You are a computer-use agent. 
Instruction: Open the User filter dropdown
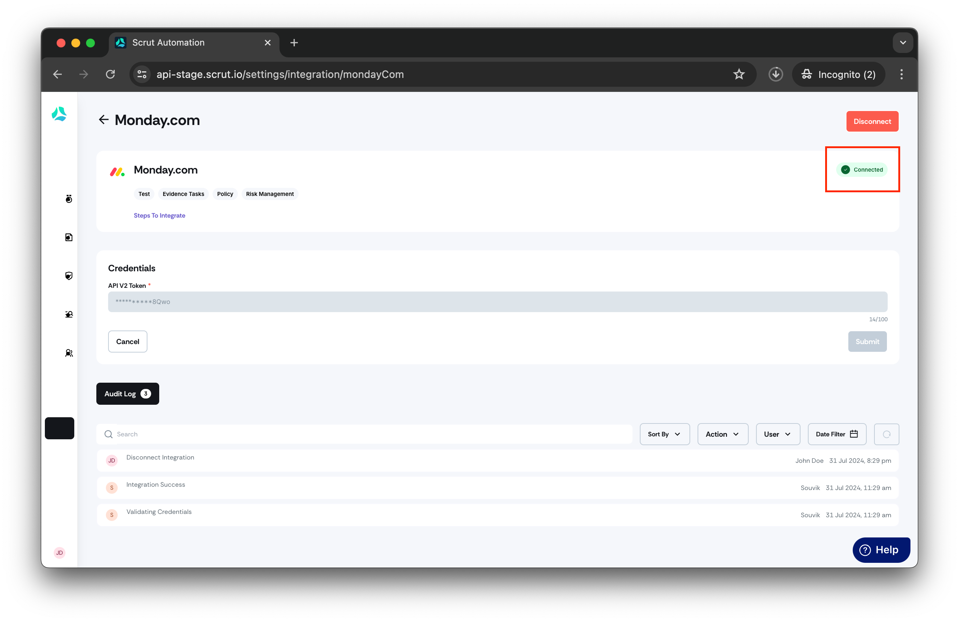point(778,434)
